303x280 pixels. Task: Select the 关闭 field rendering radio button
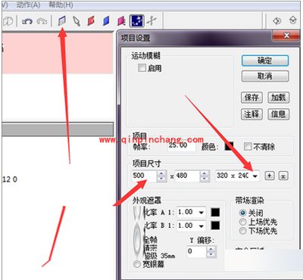tap(242, 213)
